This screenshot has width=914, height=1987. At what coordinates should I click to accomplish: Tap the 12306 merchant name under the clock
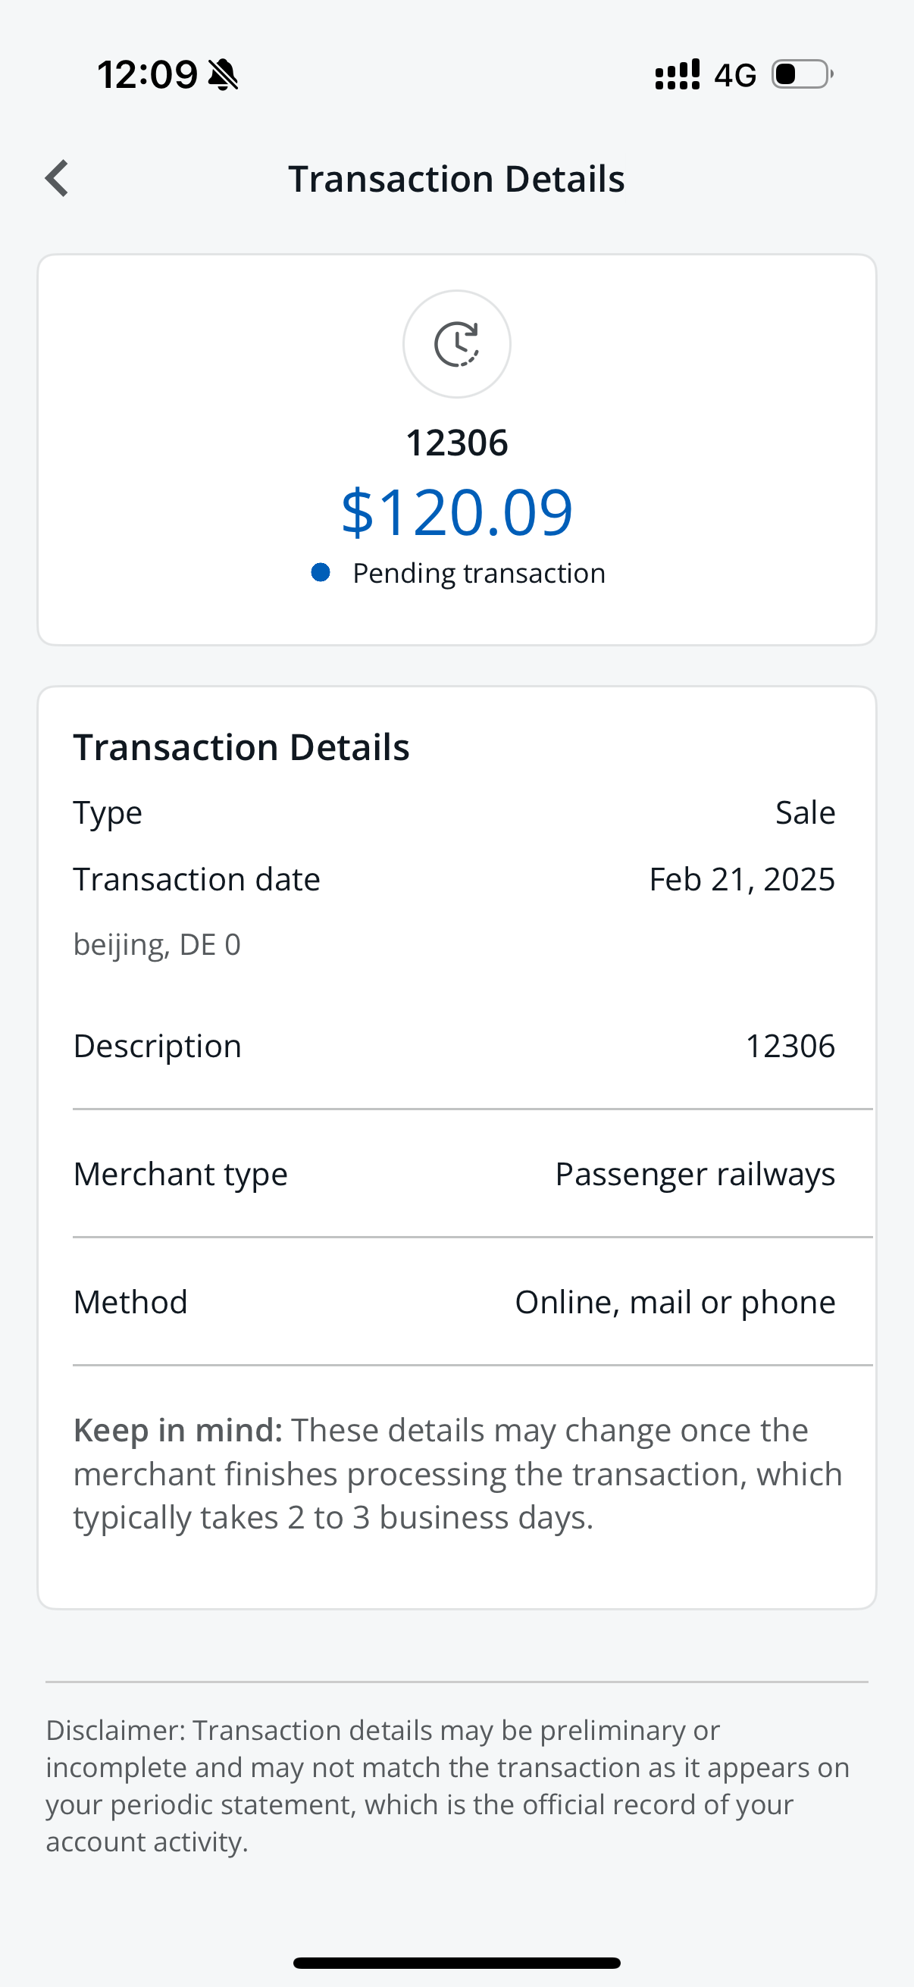456,443
